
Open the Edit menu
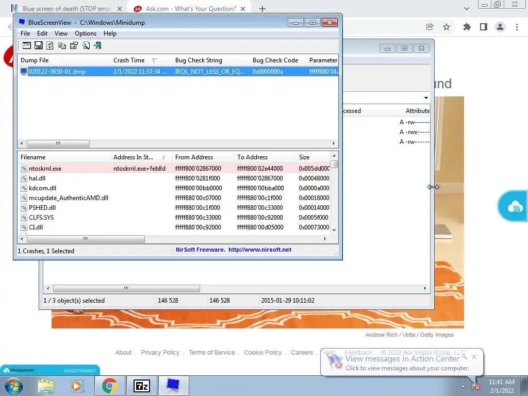point(42,34)
